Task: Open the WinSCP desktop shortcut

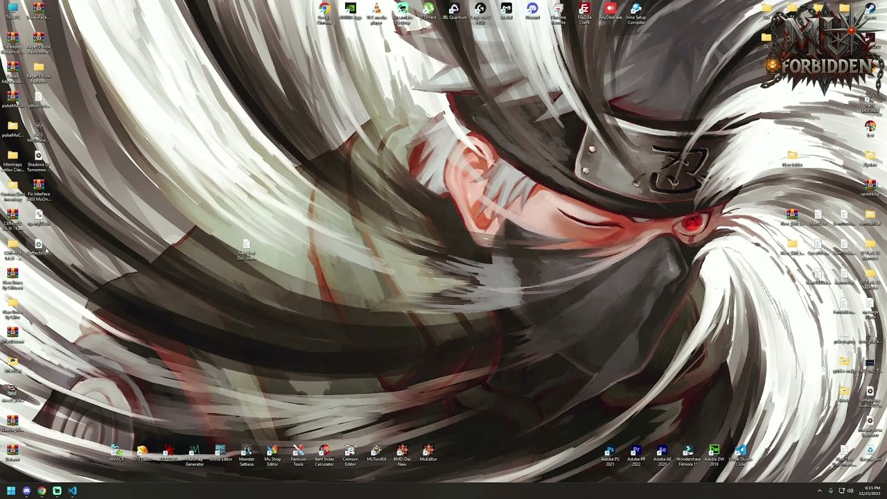Action: pyautogui.click(x=116, y=454)
